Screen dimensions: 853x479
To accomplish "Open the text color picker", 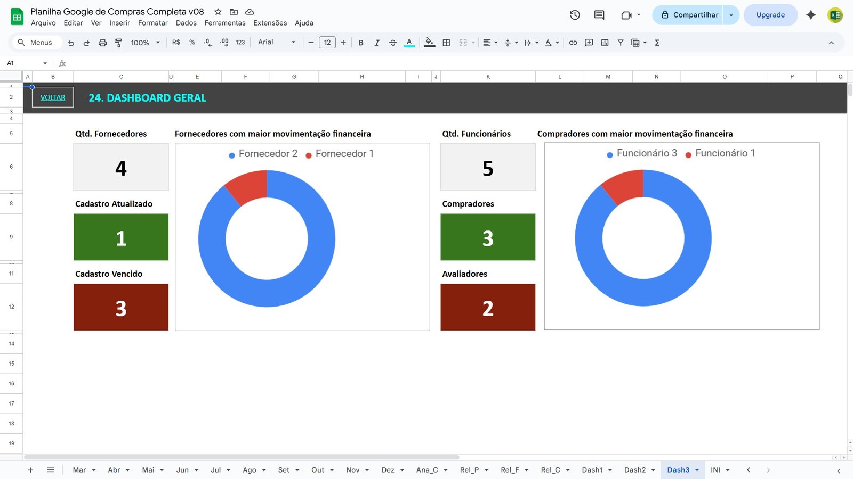I will (x=408, y=42).
